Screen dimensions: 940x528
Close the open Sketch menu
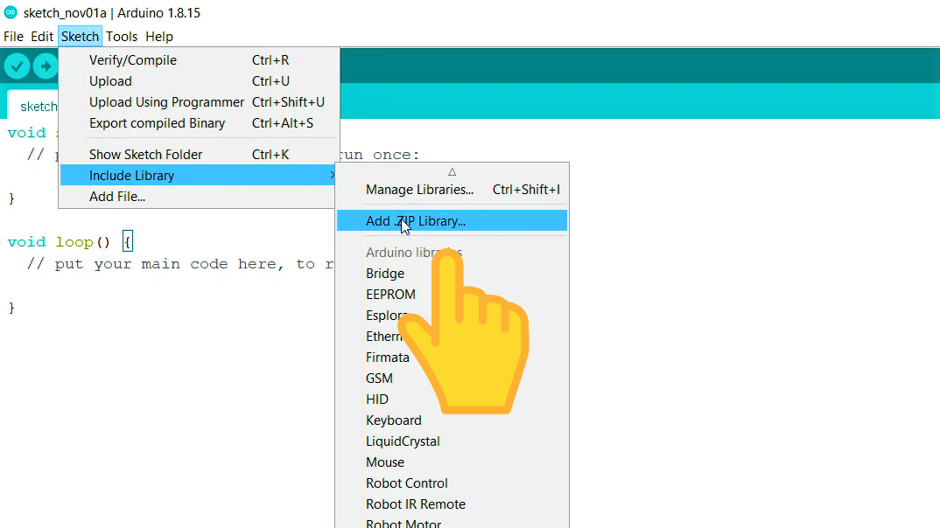(80, 37)
